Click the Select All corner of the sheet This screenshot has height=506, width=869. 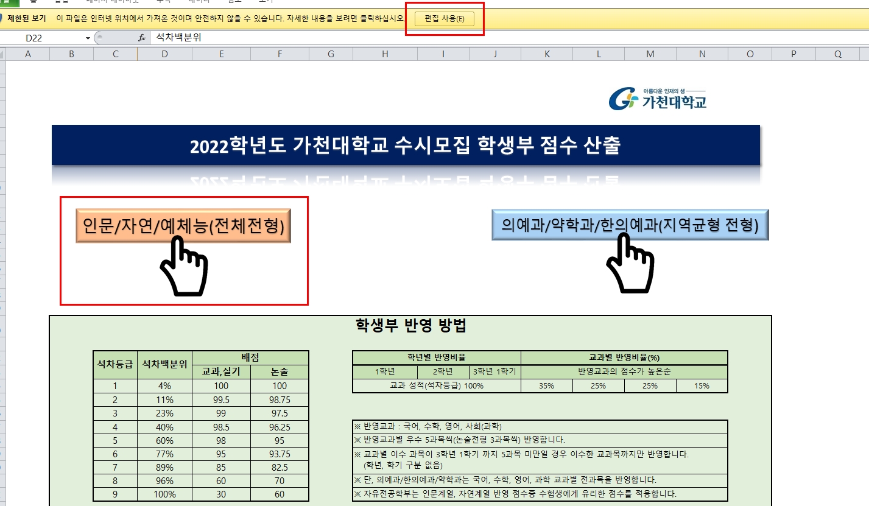[3, 54]
